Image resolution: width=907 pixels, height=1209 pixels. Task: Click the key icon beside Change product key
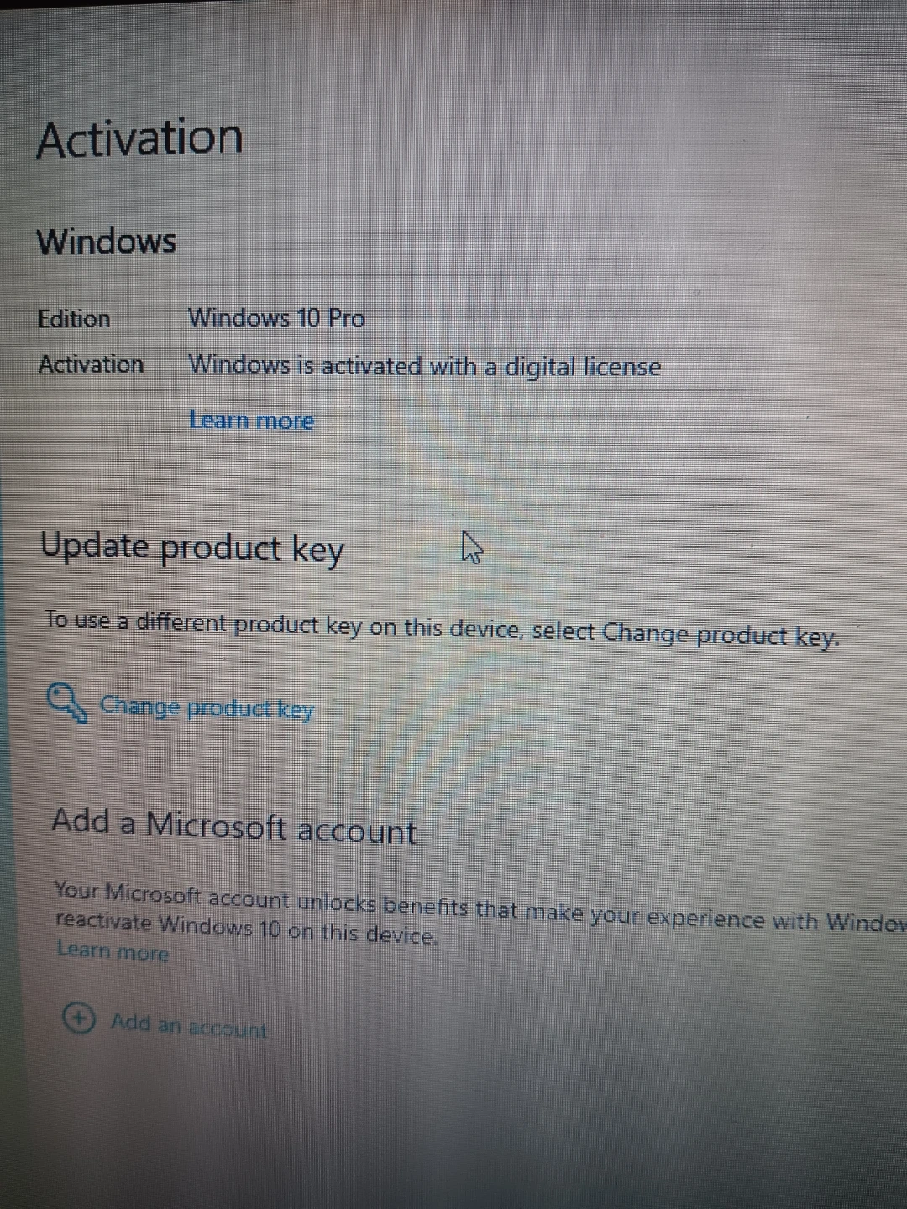tap(67, 702)
